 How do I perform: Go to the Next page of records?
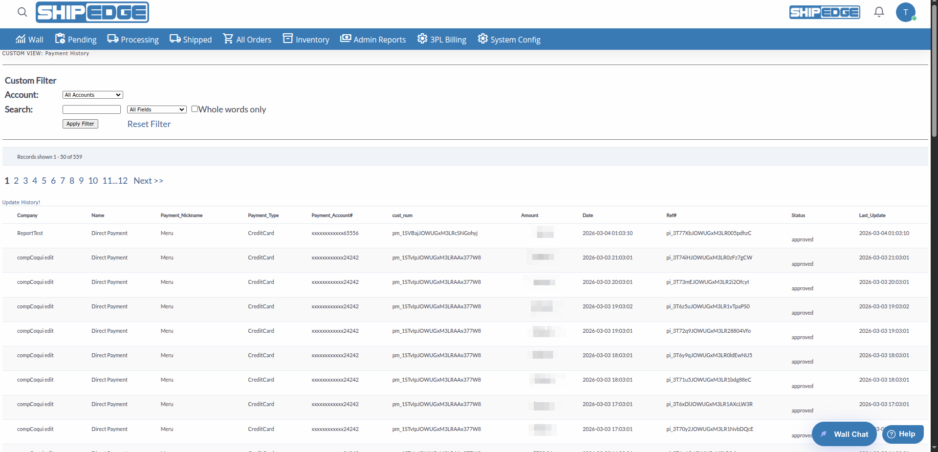tap(148, 181)
